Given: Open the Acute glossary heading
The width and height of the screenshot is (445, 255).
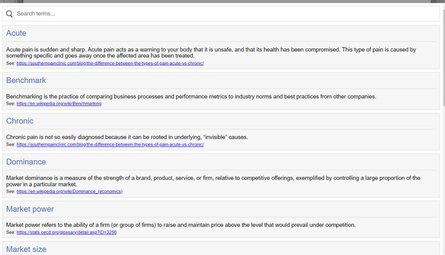Looking at the screenshot, I should [16, 33].
